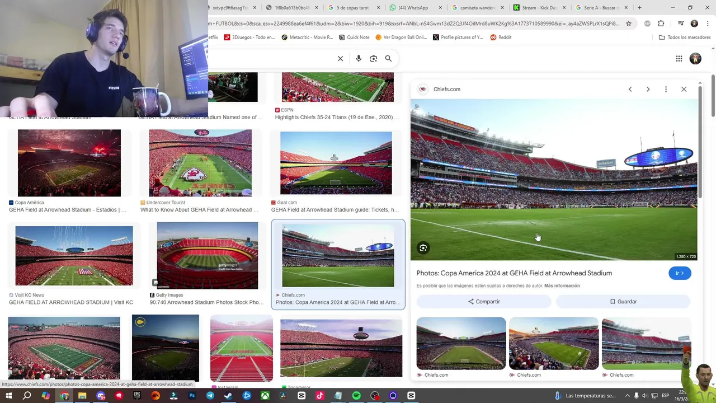Open File Explorer from the taskbar
716x403 pixels.
click(82, 396)
